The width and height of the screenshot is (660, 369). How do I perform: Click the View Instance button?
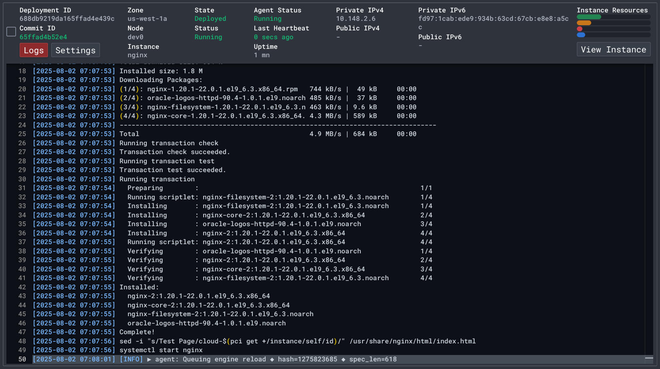click(x=614, y=50)
